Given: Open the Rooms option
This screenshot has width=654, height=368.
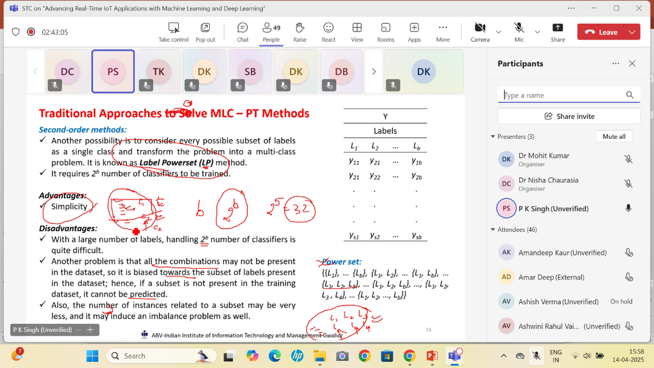Looking at the screenshot, I should tap(385, 32).
